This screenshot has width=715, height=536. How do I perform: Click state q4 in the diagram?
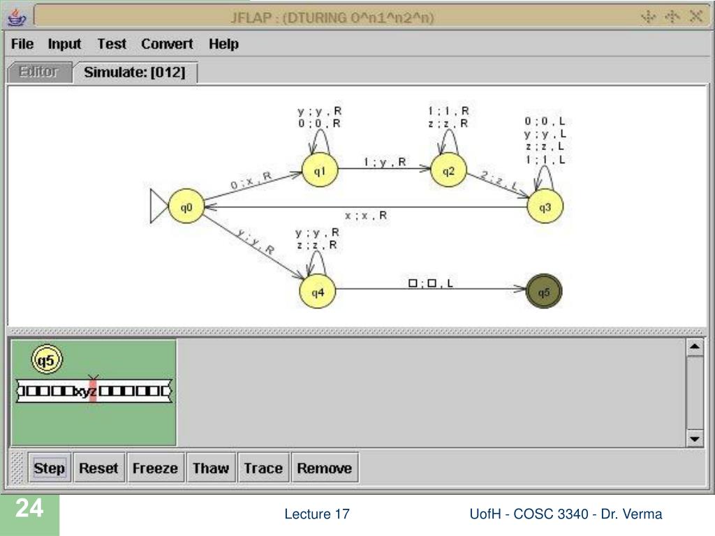point(318,291)
